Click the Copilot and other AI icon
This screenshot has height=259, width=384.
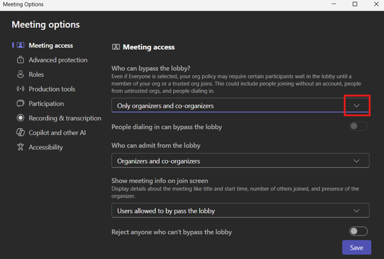[20, 132]
